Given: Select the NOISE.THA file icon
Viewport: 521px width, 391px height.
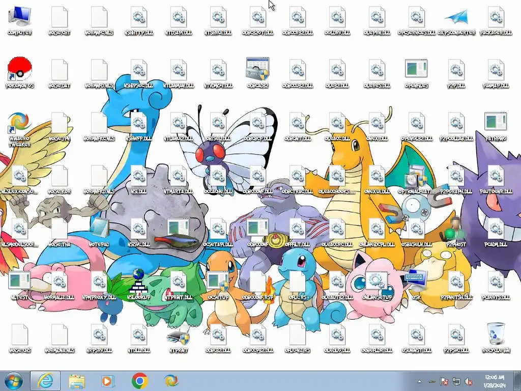Looking at the screenshot, I should 60,229.
